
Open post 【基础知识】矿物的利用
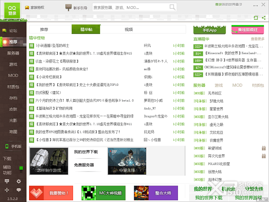coord(54,109)
